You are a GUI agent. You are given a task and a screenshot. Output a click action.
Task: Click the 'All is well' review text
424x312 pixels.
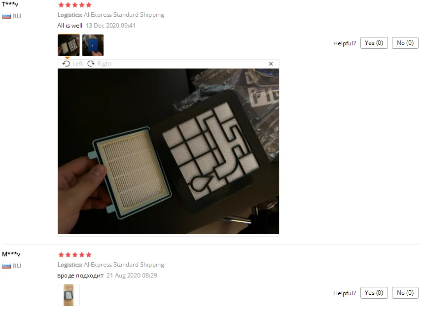70,26
